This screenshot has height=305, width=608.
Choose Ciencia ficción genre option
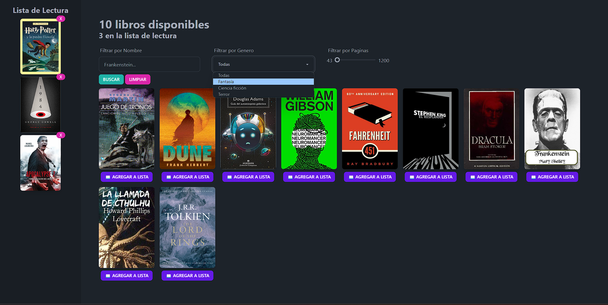(x=263, y=88)
